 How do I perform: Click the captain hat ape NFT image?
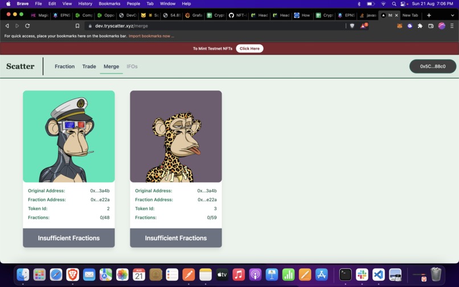pyautogui.click(x=69, y=137)
